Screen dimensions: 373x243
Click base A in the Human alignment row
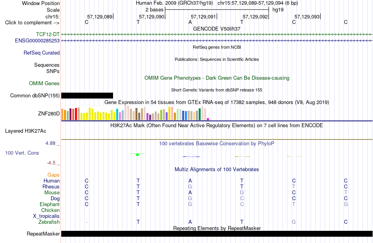pos(190,181)
